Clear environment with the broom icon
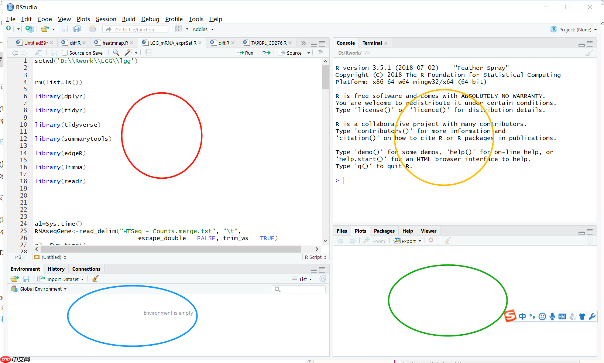 (95, 279)
